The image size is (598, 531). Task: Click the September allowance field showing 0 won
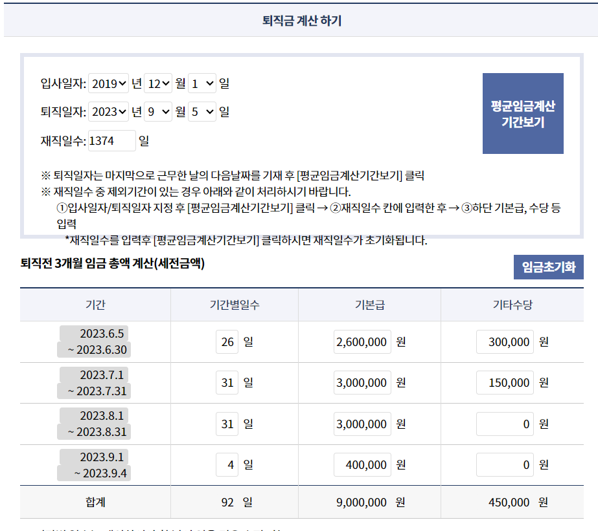(x=505, y=464)
